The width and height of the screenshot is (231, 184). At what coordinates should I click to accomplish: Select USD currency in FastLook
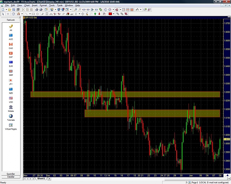[x=11, y=99]
